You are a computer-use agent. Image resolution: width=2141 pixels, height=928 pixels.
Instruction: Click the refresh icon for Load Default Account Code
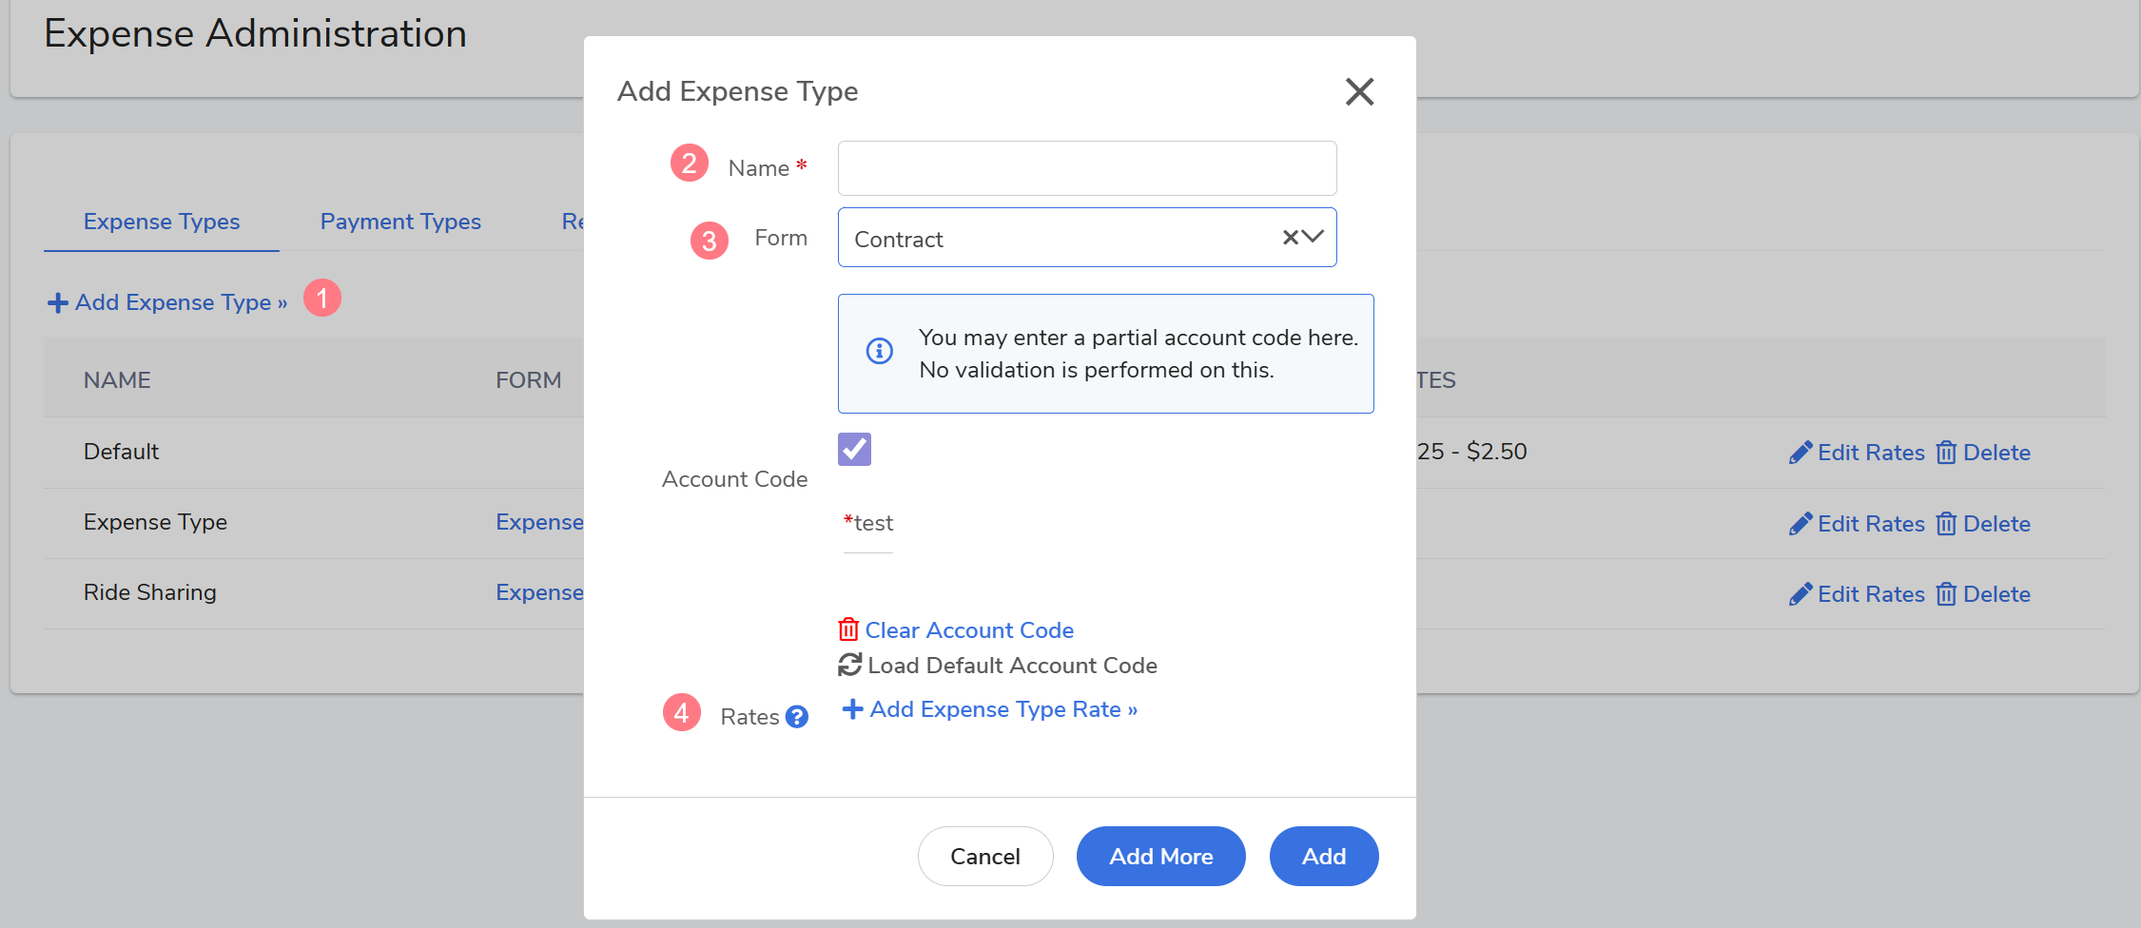coord(849,666)
